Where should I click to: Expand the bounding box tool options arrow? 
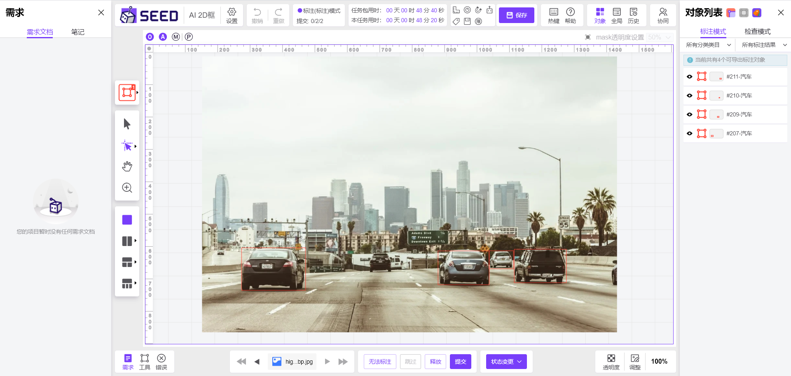pos(137,93)
